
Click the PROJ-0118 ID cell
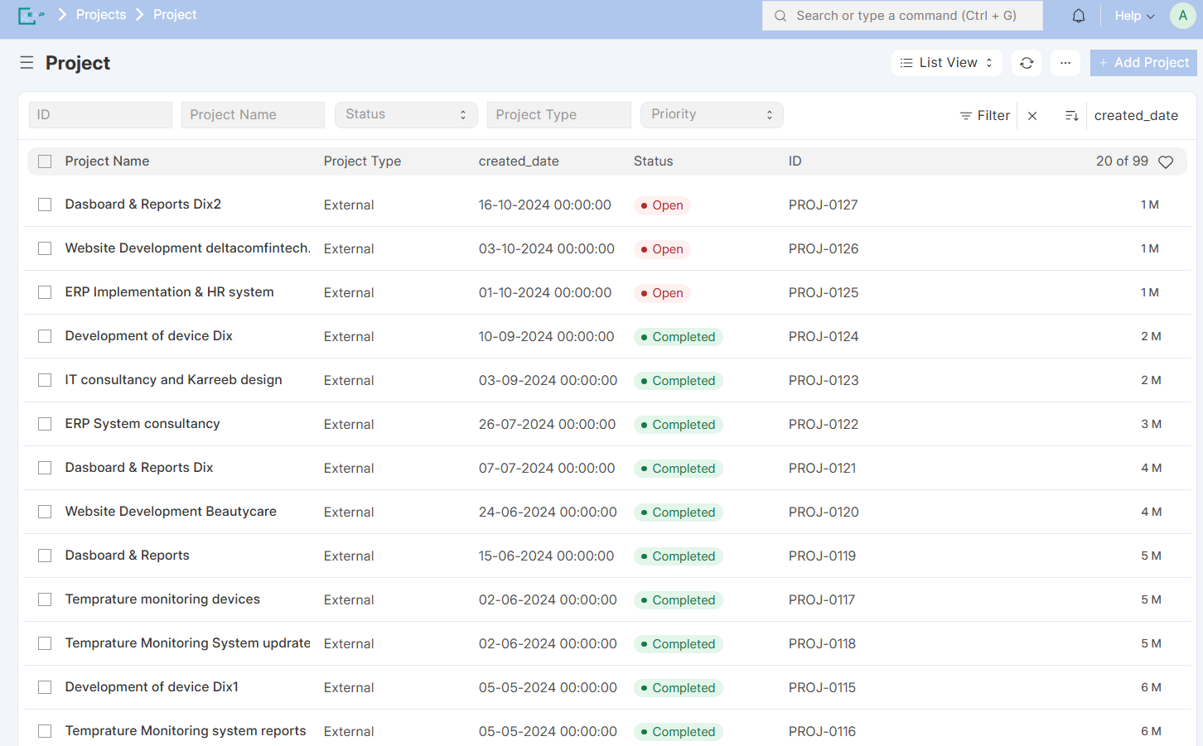[x=822, y=643]
